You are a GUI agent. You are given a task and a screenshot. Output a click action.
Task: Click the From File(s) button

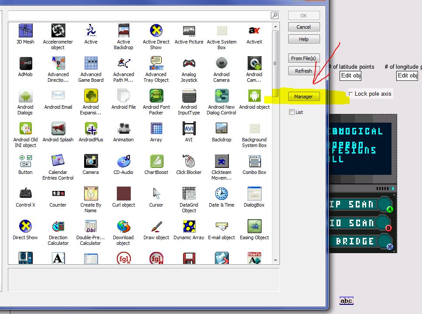(x=304, y=58)
